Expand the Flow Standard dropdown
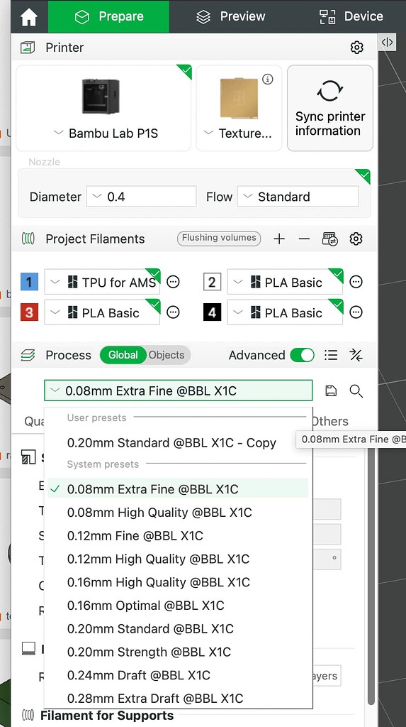406x727 pixels. click(x=298, y=197)
